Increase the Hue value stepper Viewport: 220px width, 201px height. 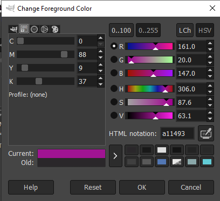click(210, 85)
